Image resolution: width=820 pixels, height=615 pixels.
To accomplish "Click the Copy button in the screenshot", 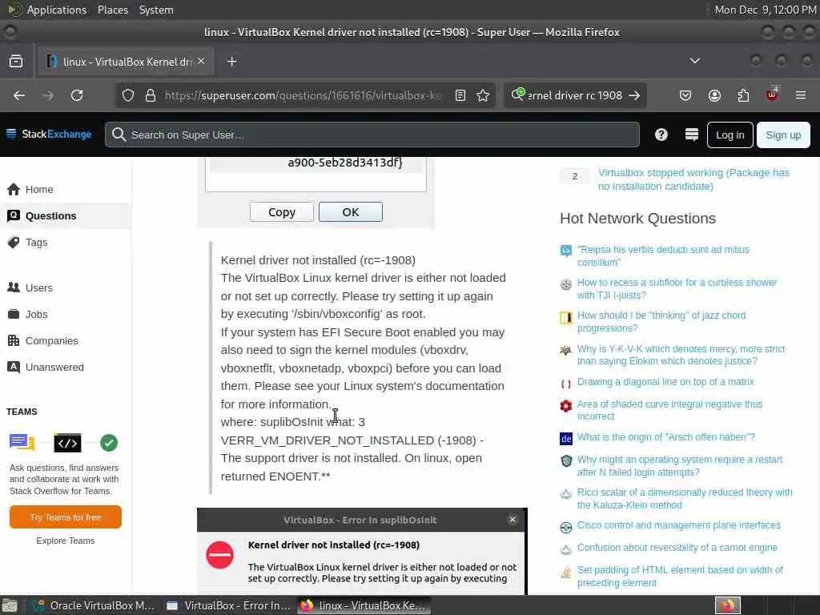I will (281, 211).
